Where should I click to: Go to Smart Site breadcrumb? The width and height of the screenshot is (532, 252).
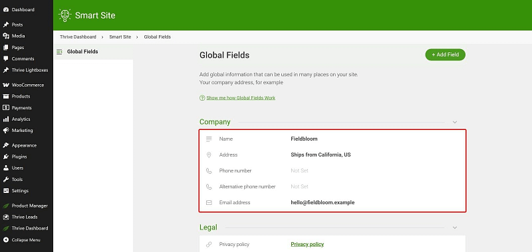click(120, 37)
